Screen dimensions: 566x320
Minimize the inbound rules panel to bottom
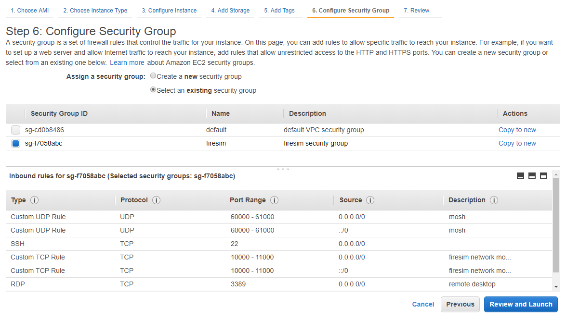[521, 176]
